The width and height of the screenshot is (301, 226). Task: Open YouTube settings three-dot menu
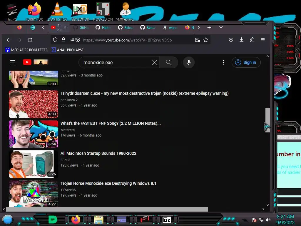click(223, 62)
